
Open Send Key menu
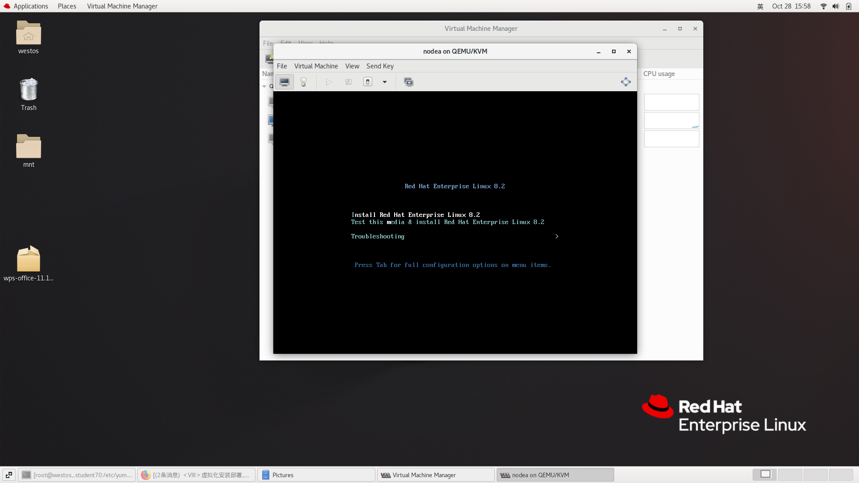(380, 66)
